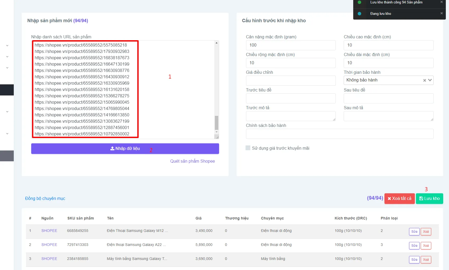The height and width of the screenshot is (270, 449).
Task: Click the 'Cân nặng mặc định (gram)' field
Action: pos(291,45)
